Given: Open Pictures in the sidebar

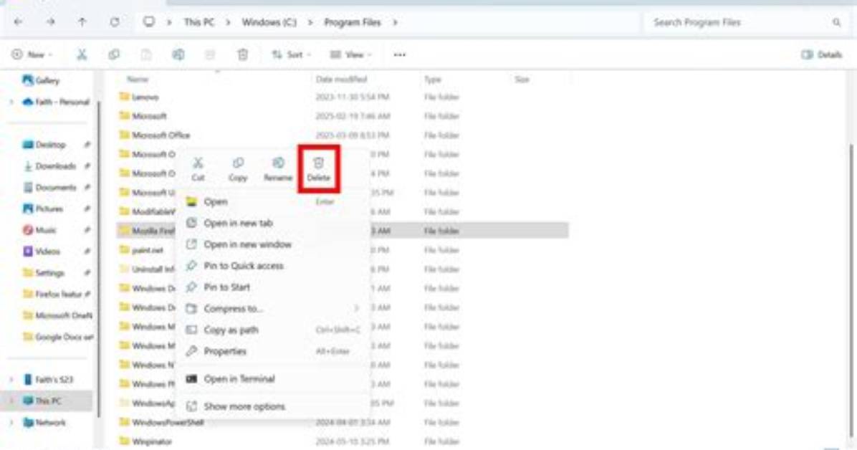Looking at the screenshot, I should [x=42, y=209].
